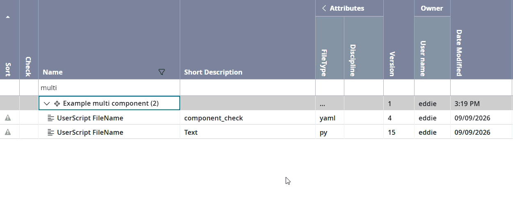Sort by the Name column header
Screen dimensions: 513x222
click(53, 72)
